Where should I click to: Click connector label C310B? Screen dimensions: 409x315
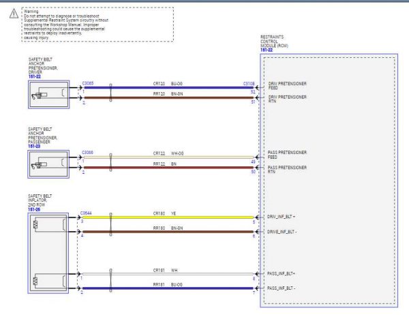249,83
